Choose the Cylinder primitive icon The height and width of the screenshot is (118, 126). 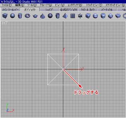[x=20, y=16]
